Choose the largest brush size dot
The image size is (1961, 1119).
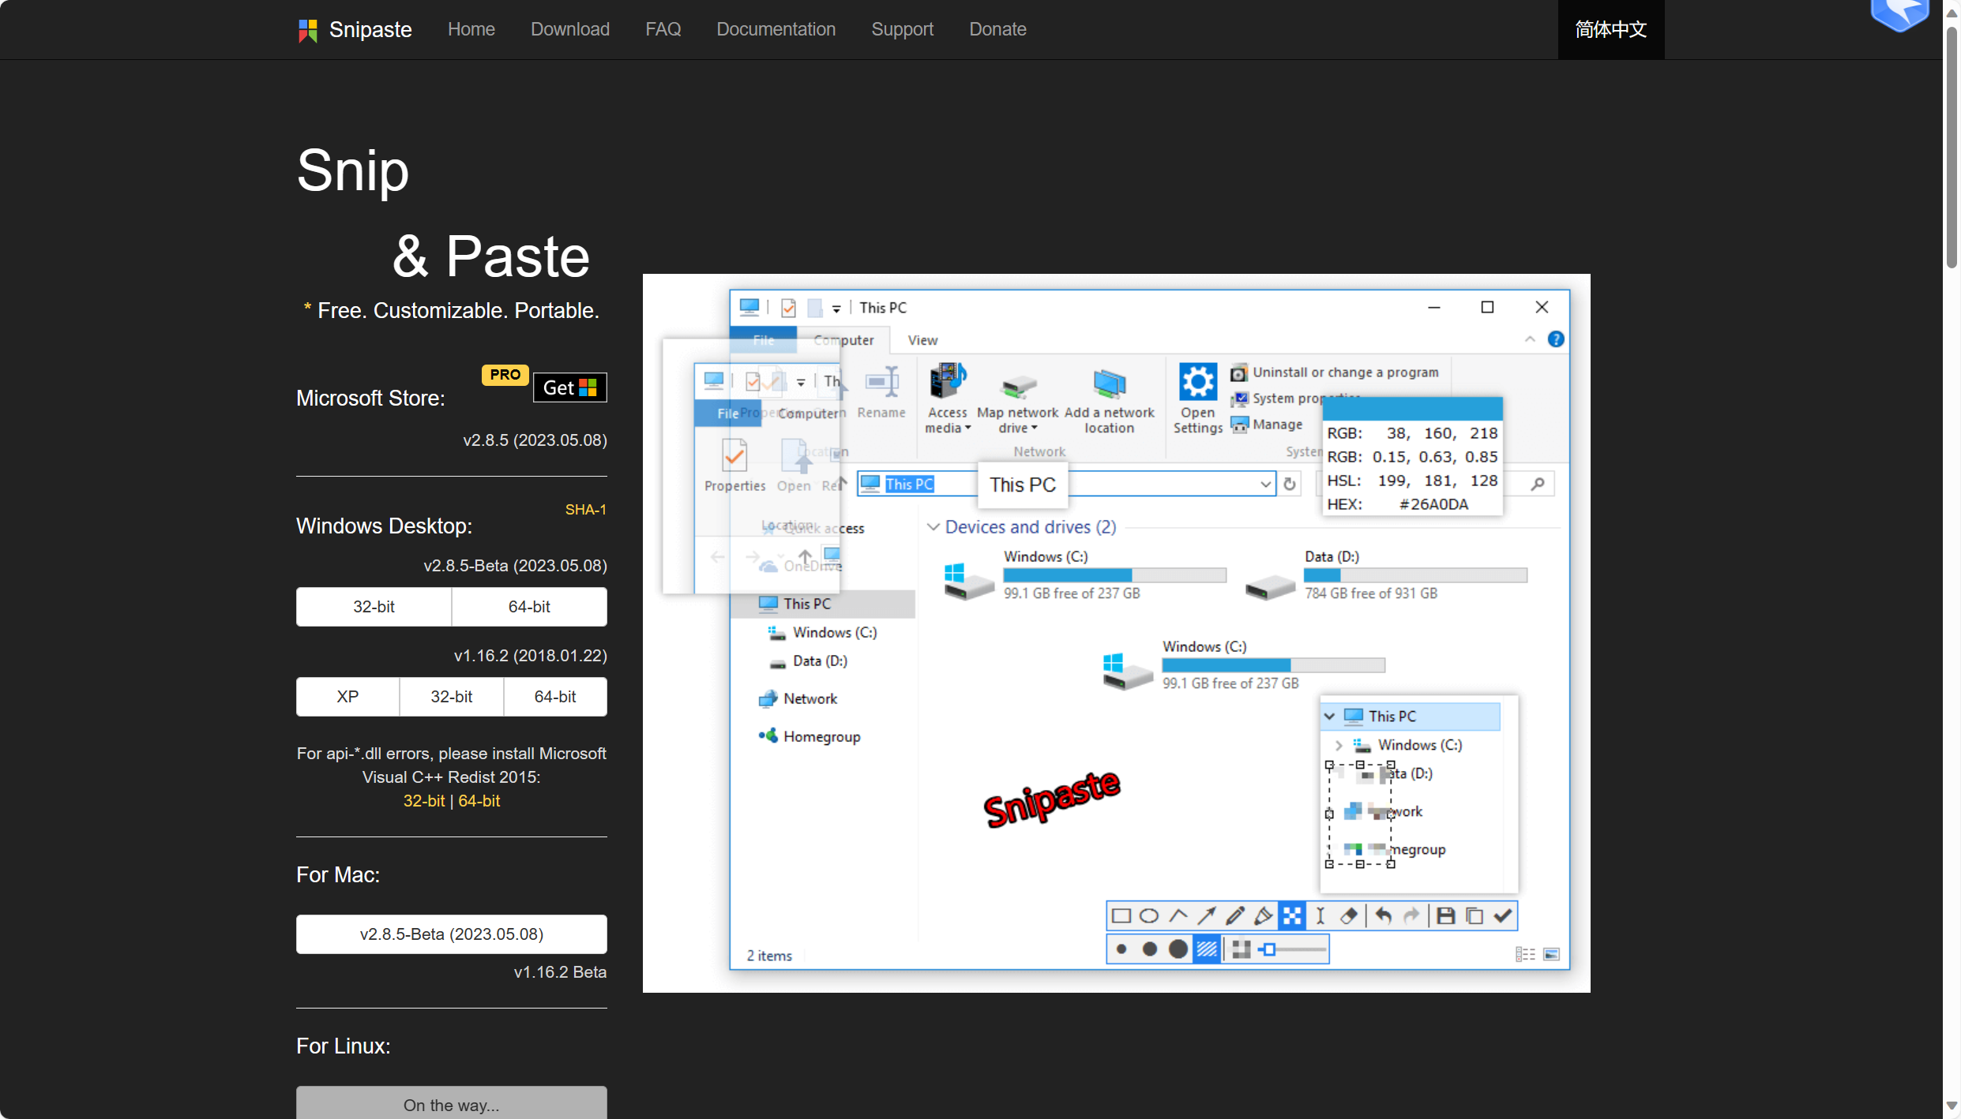1178,949
